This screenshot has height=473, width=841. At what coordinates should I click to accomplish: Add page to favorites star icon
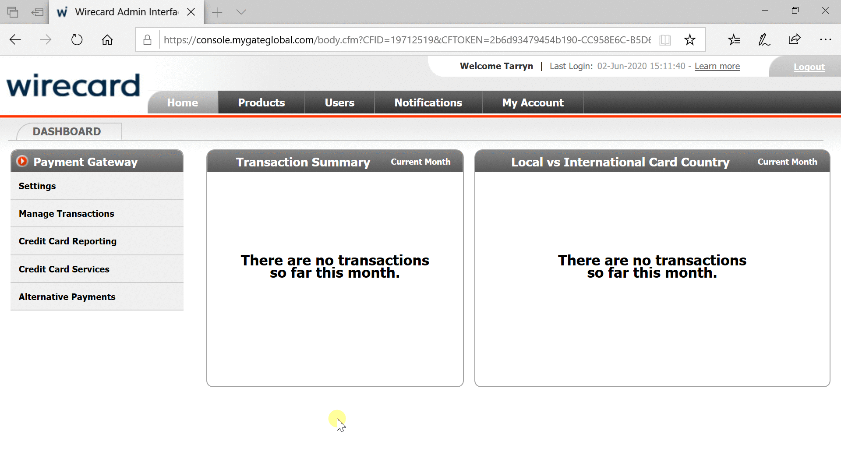689,40
